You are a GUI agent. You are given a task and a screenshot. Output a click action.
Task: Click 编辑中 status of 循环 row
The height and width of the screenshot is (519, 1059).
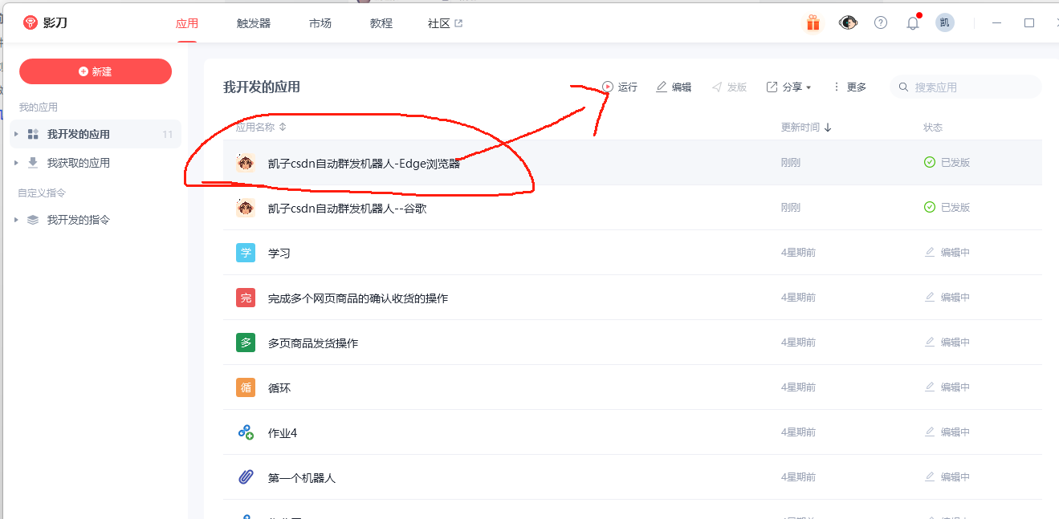tap(947, 387)
